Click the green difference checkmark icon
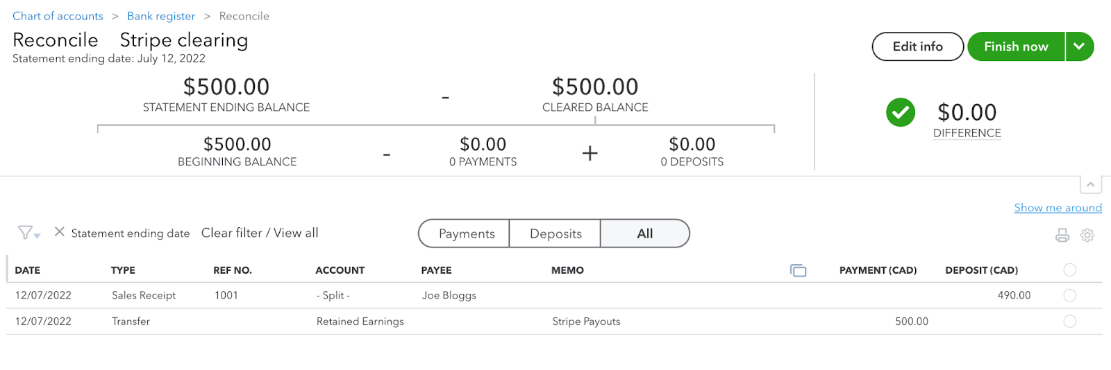Image resolution: width=1111 pixels, height=370 pixels. [901, 112]
